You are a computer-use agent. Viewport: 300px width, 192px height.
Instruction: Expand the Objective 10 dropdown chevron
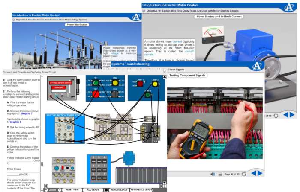pyautogui.click(x=144, y=11)
